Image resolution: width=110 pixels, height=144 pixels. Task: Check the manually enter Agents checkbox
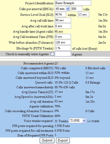tap(52, 54)
